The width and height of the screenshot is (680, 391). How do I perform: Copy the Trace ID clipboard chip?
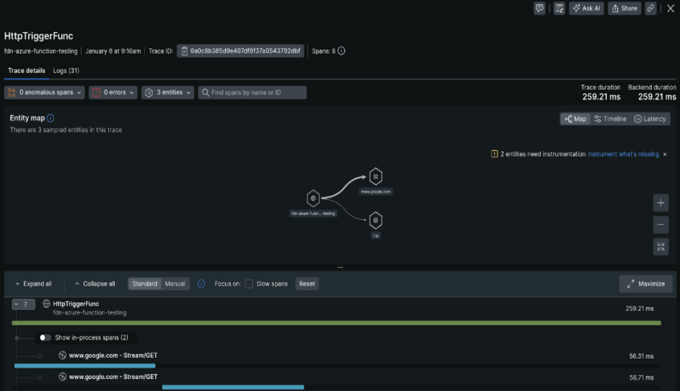pyautogui.click(x=240, y=51)
